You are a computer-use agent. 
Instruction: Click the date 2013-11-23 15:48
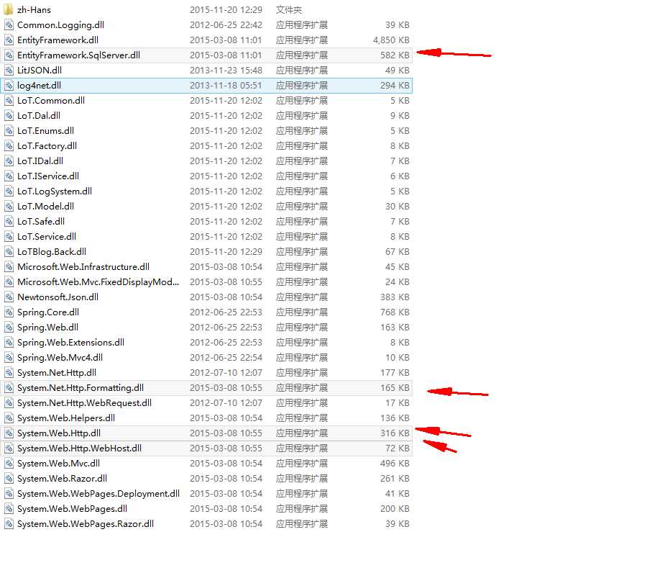[226, 71]
